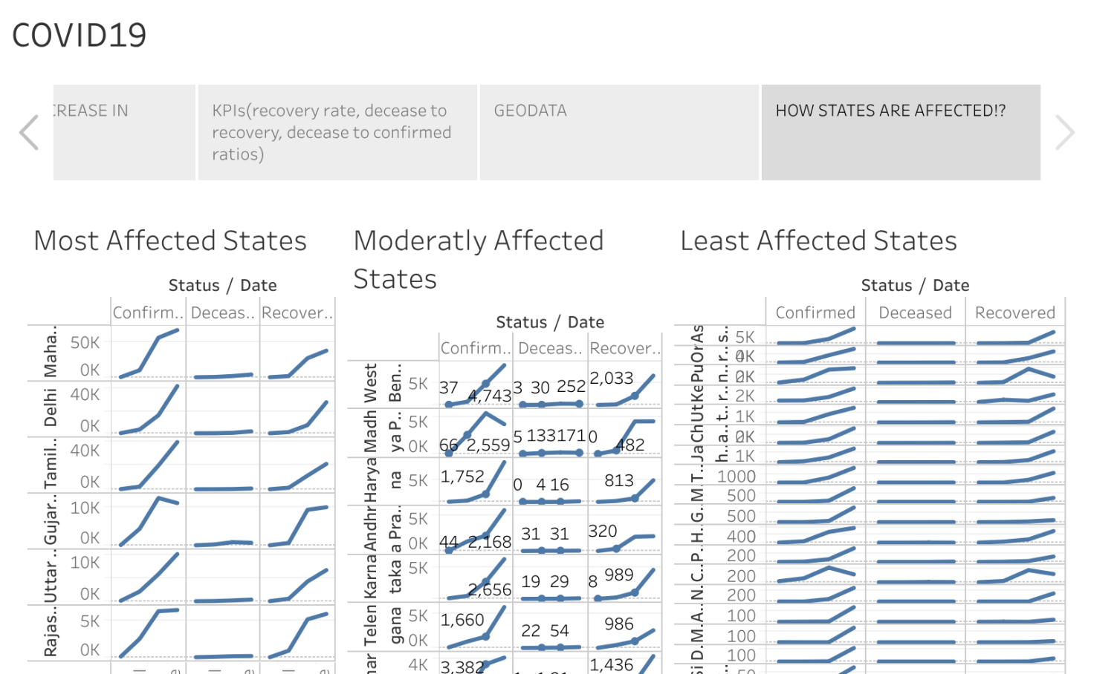This screenshot has height=674, width=1094.
Task: Click the Least Affected States title
Action: coord(818,240)
